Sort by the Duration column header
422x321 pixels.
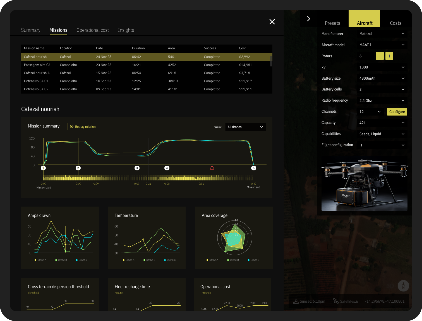[138, 48]
